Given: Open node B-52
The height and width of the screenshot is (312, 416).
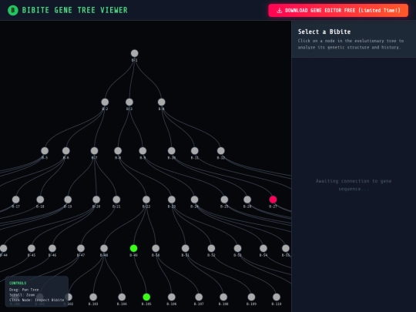Looking at the screenshot, I should pos(211,248).
